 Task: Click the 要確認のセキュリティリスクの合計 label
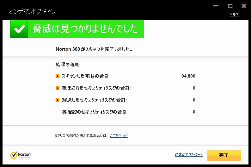[95, 112]
